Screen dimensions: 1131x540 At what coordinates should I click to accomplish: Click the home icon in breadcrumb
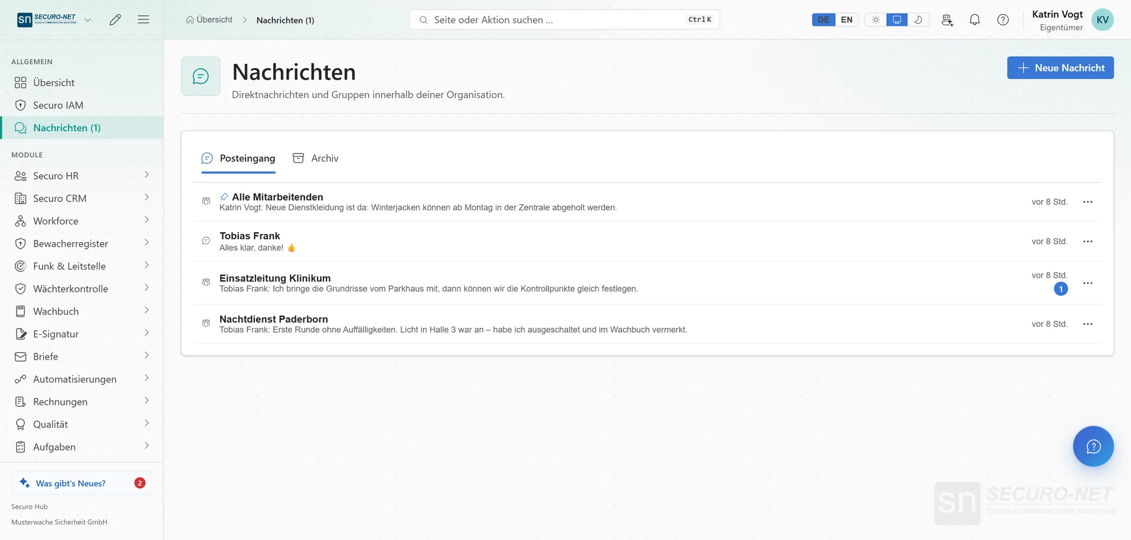tap(190, 19)
